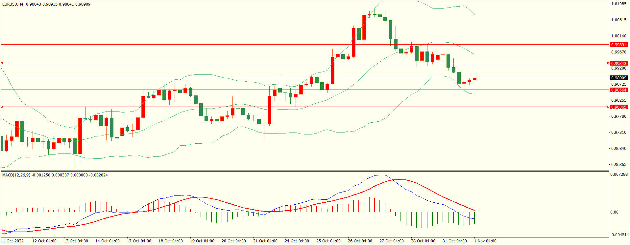
Task: Click the 11 Oct 2022 date label
Action: pyautogui.click(x=12, y=241)
